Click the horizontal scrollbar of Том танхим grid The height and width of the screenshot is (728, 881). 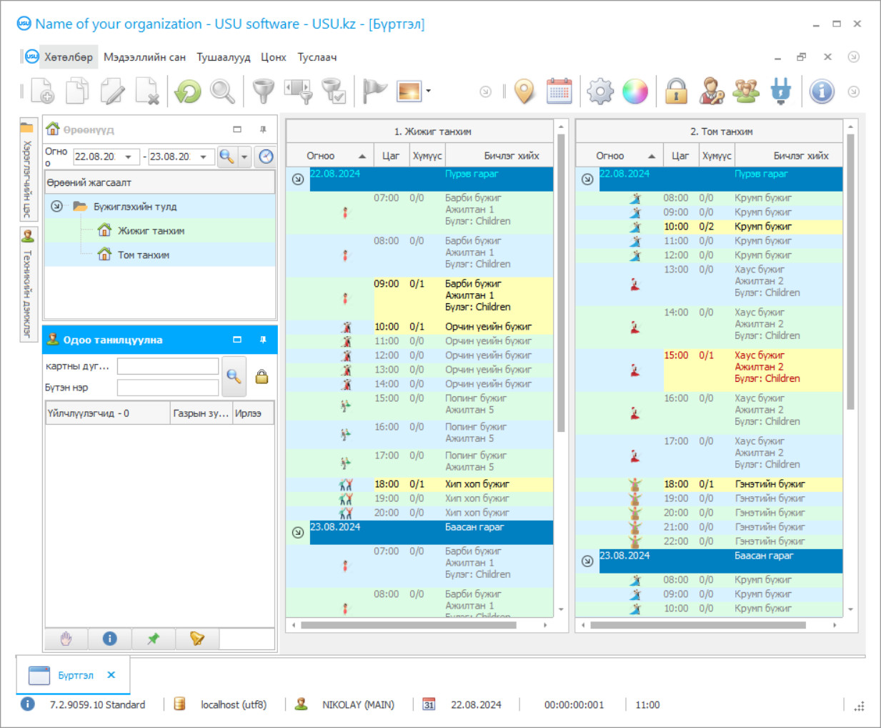(698, 625)
